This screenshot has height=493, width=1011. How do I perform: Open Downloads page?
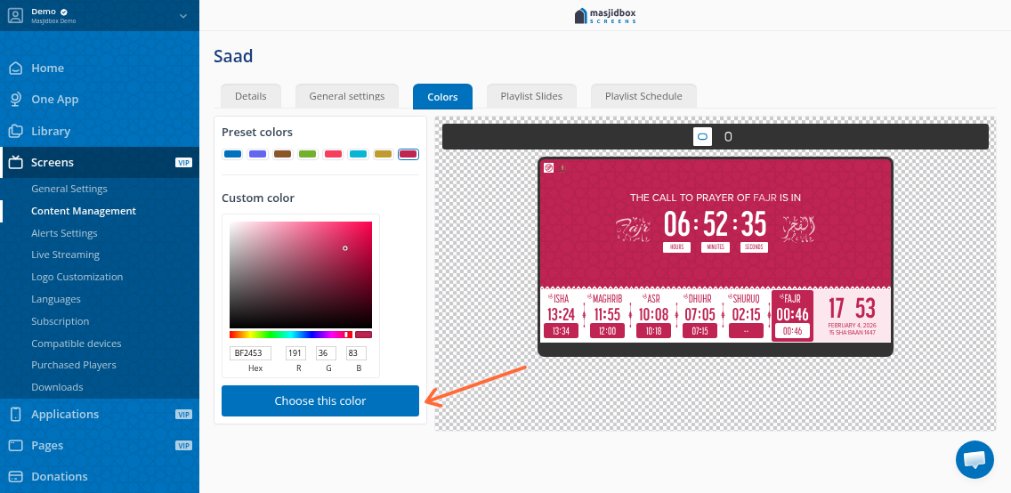coord(57,387)
